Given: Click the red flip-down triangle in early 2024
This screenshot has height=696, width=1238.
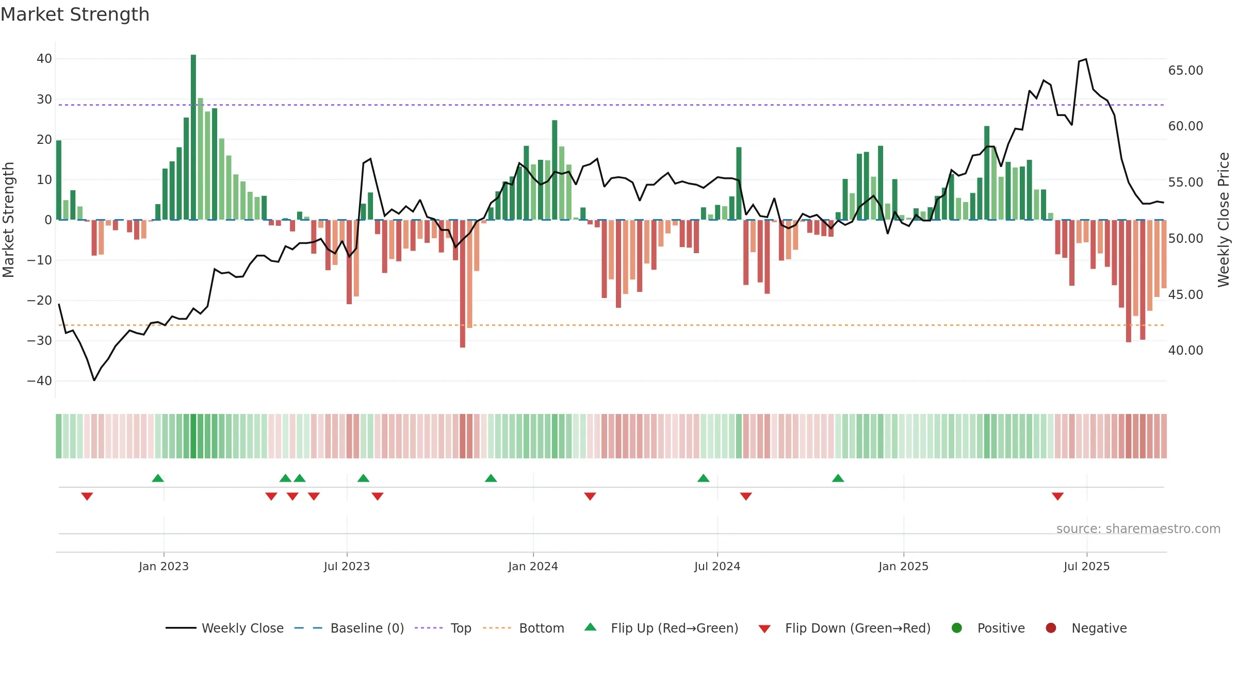Looking at the screenshot, I should click(x=590, y=496).
